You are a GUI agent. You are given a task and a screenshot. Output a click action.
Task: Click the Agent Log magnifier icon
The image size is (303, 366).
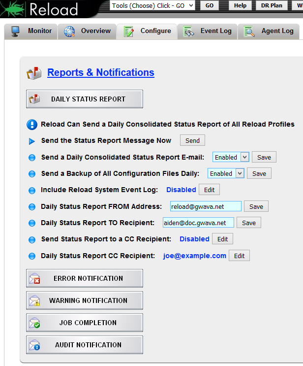[x=249, y=31]
